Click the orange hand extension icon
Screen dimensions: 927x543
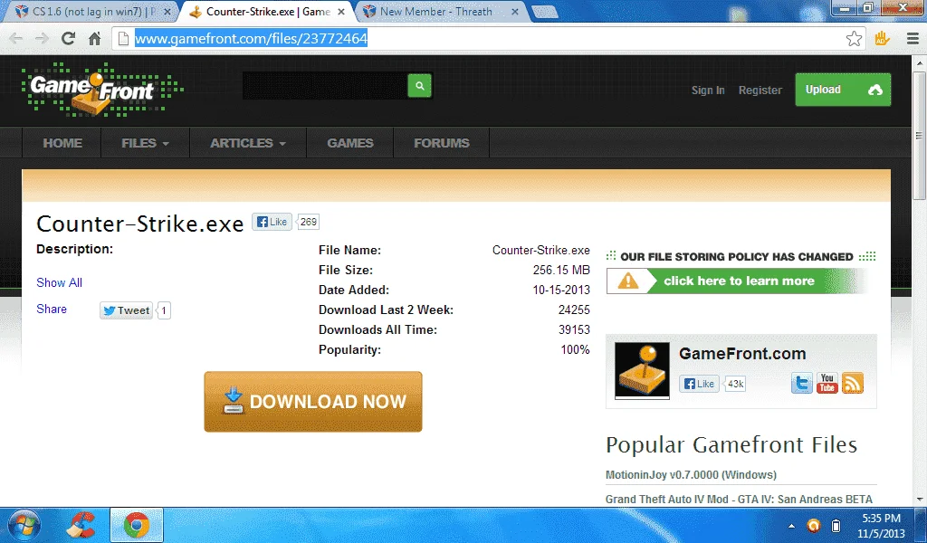[882, 39]
